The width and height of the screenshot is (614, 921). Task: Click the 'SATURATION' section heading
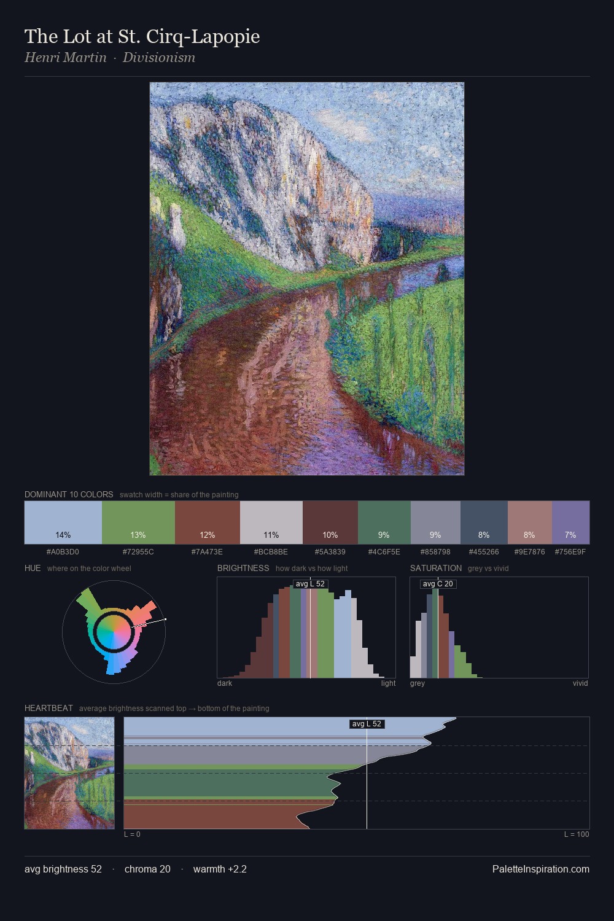pos(436,568)
